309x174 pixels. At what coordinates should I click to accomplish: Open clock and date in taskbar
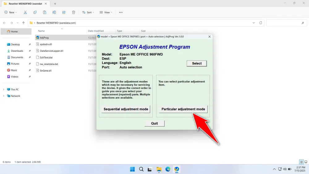pos(300,169)
